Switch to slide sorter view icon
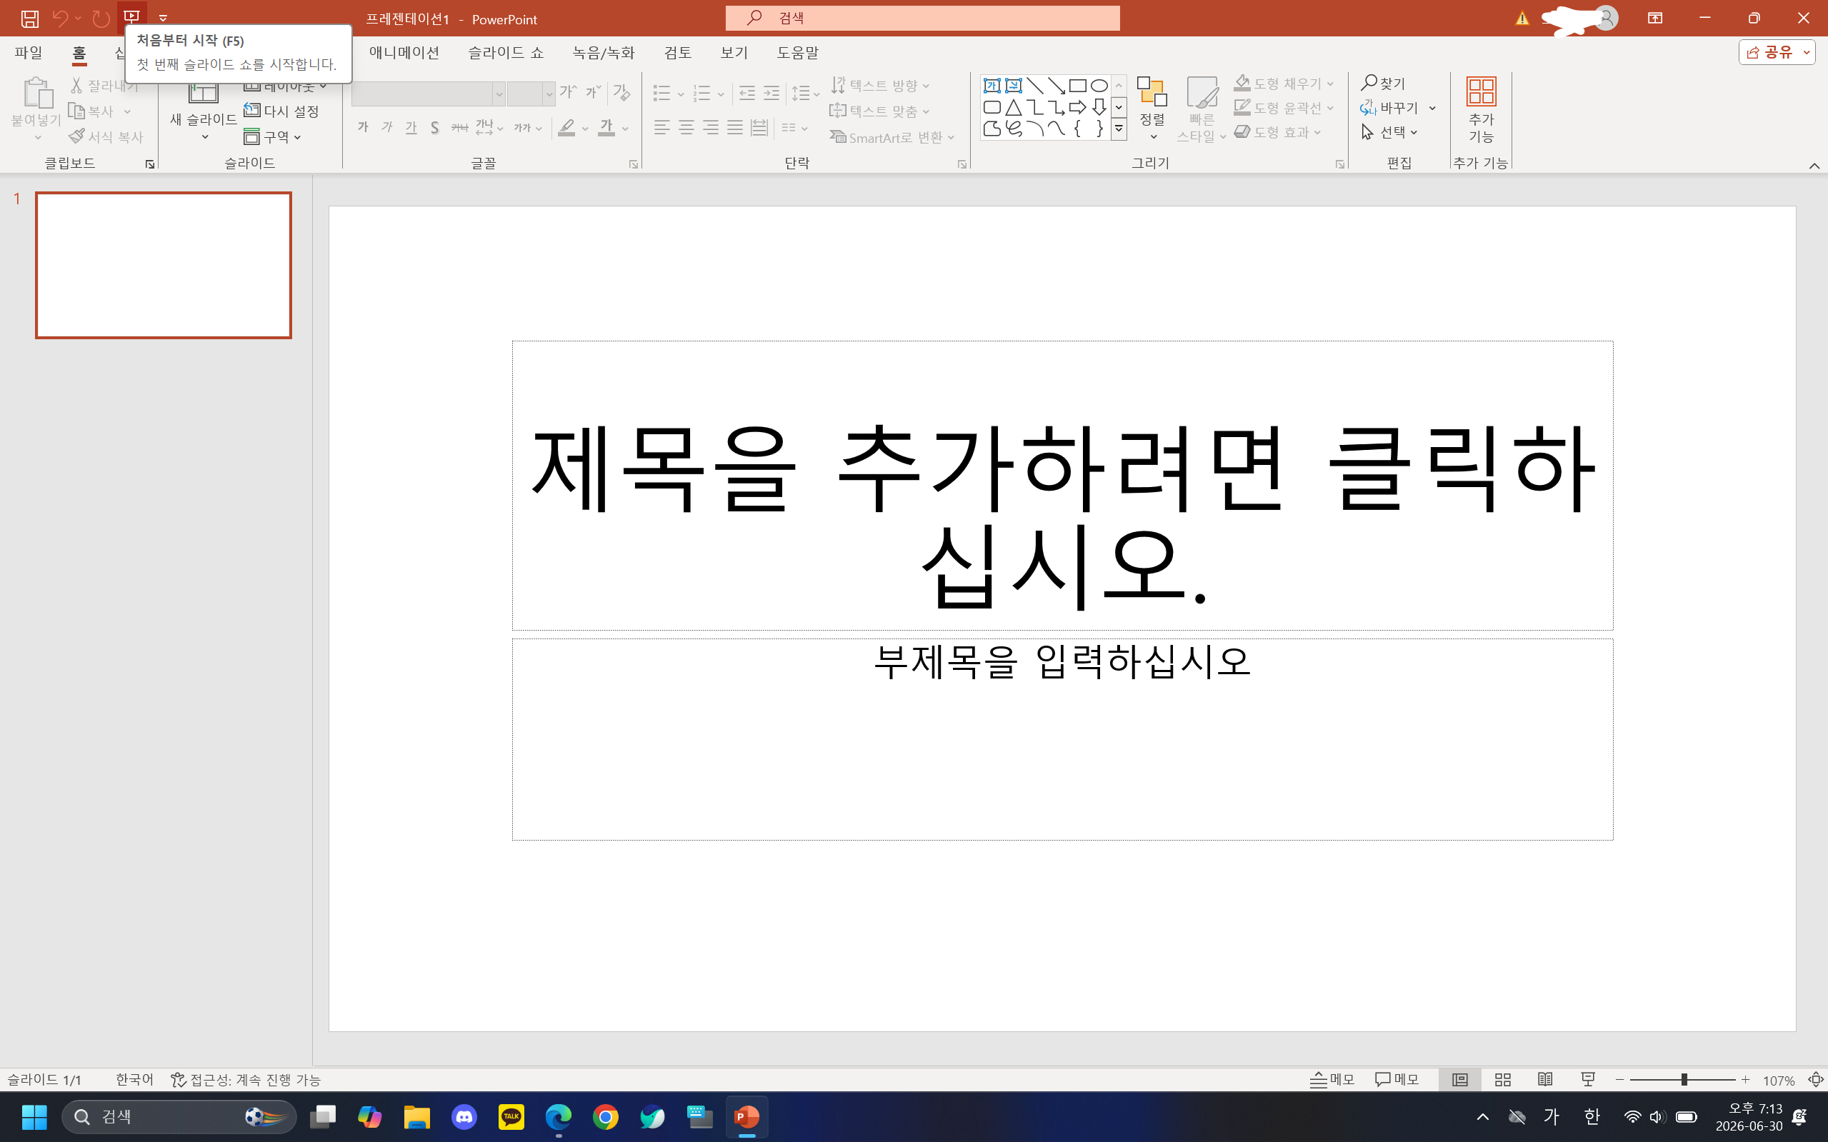 click(1502, 1080)
